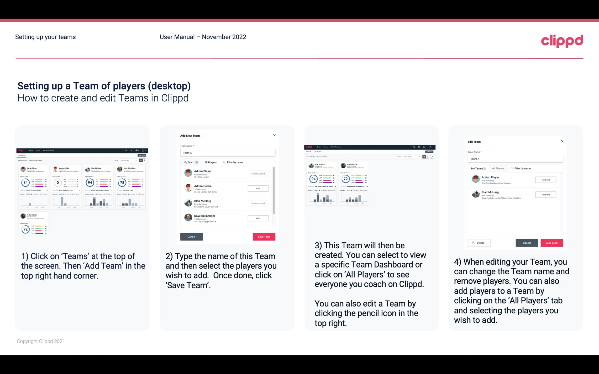
Task: Select the All Players tab in Add New Team
Action: [211, 162]
